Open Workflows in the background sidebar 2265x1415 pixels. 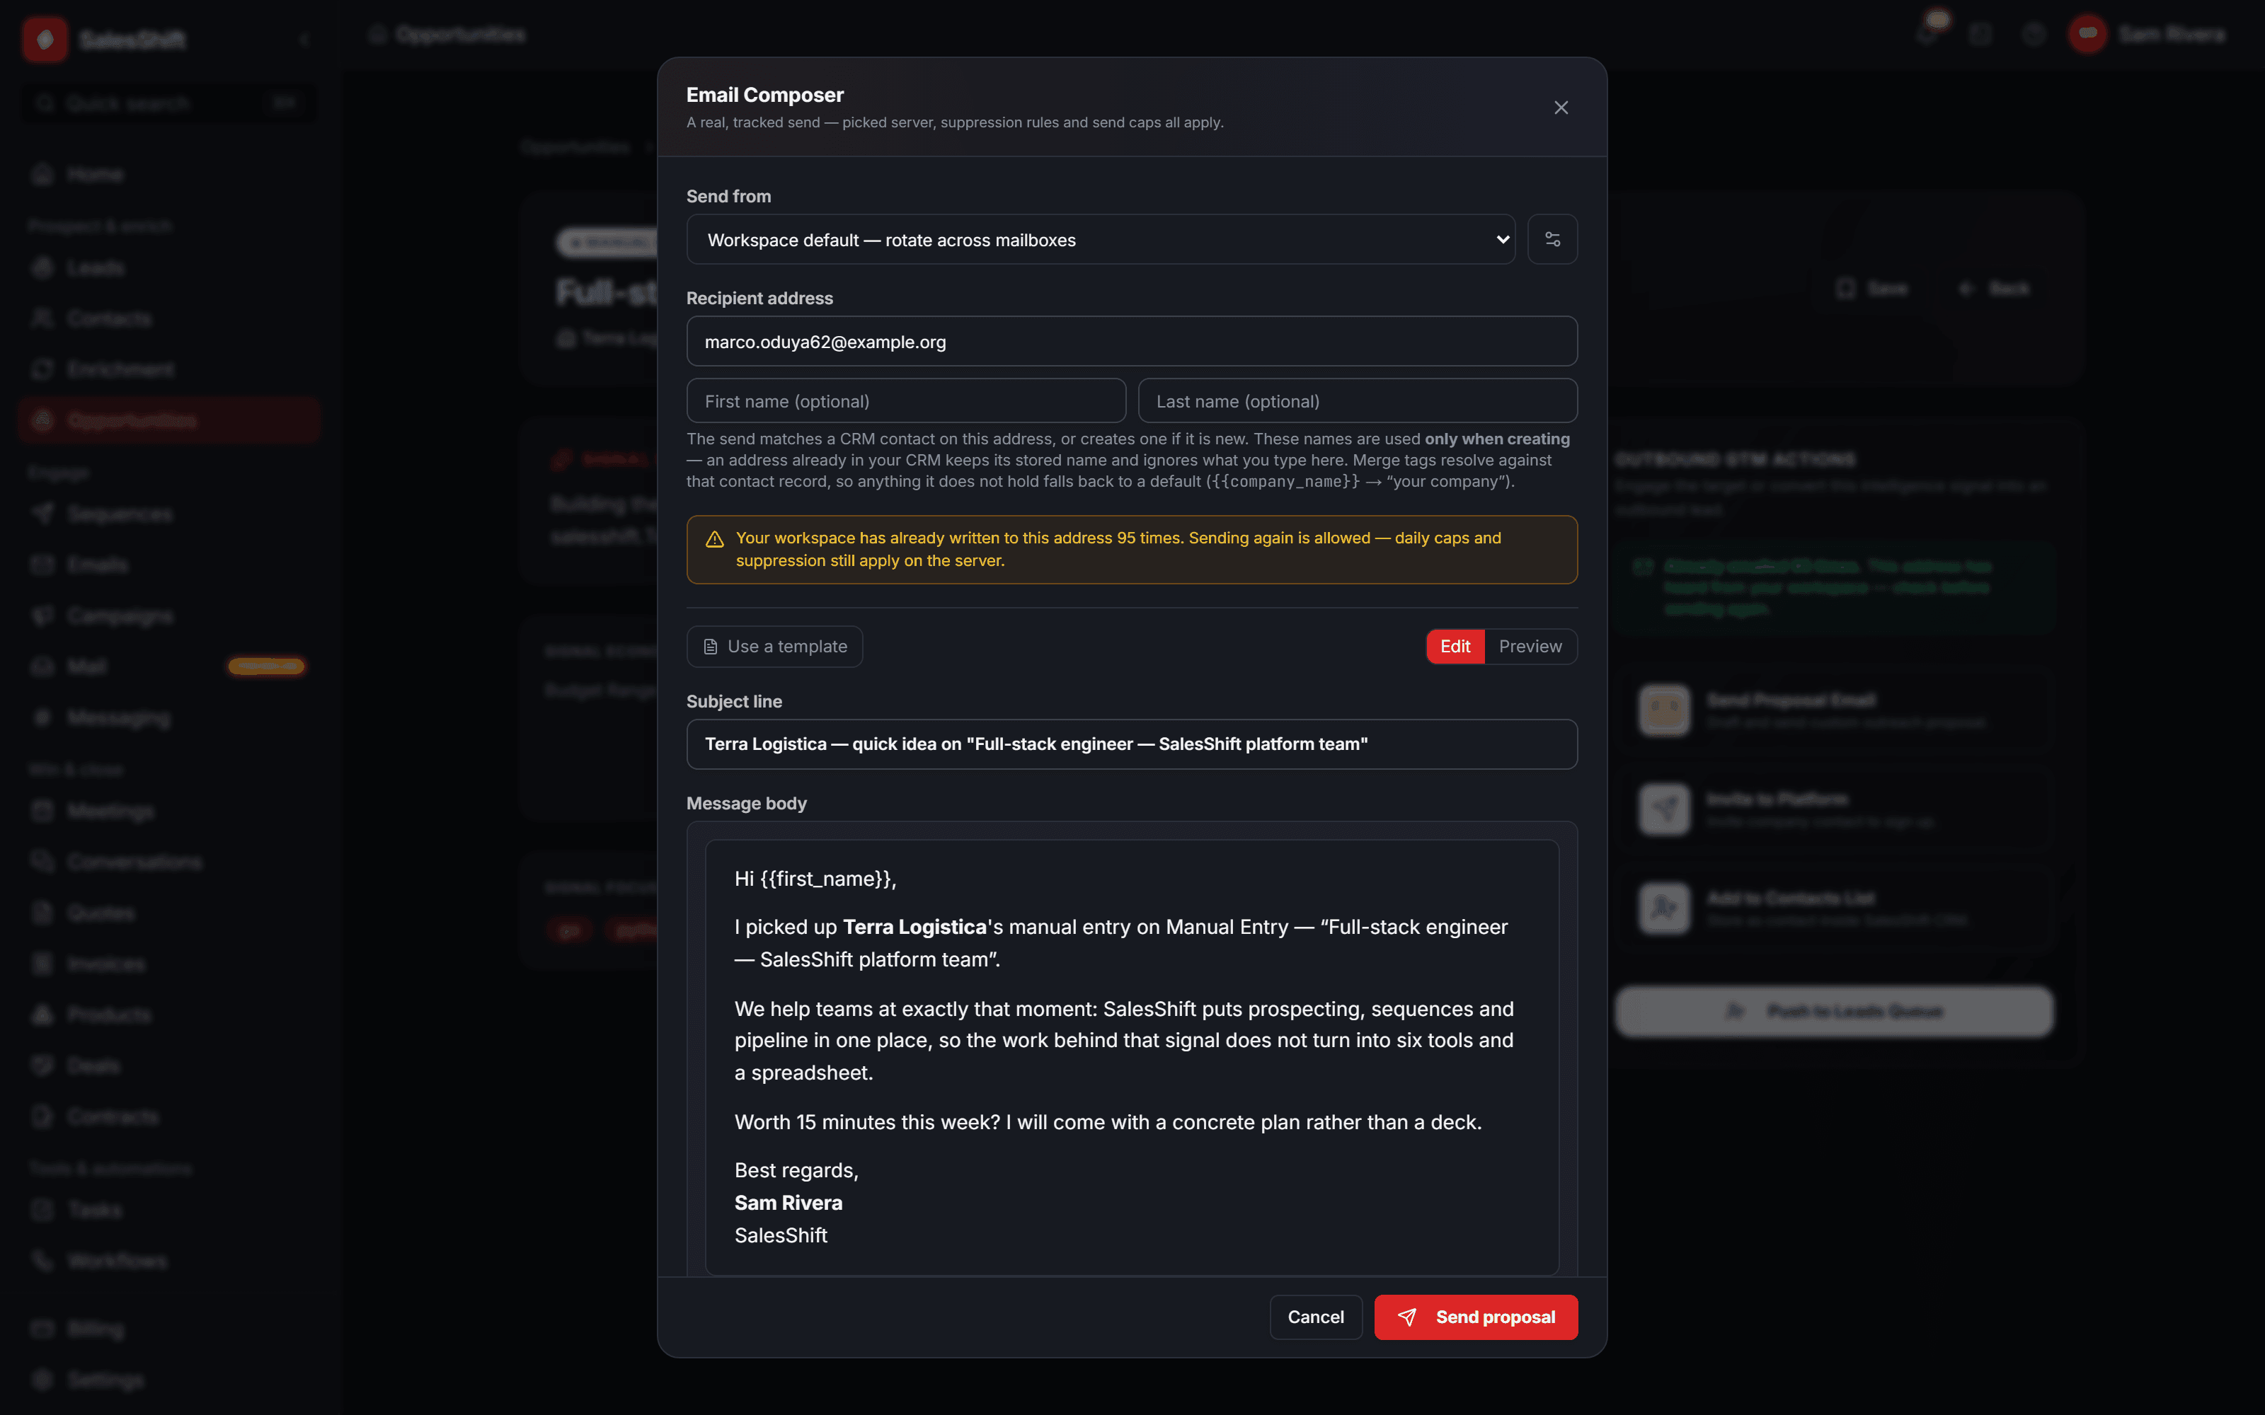(168, 1261)
